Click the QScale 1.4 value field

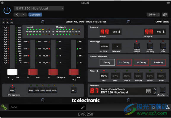(x=117, y=46)
